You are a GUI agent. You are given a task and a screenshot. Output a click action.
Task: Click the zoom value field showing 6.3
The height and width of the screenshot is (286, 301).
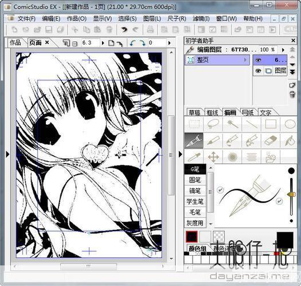pyautogui.click(x=91, y=43)
